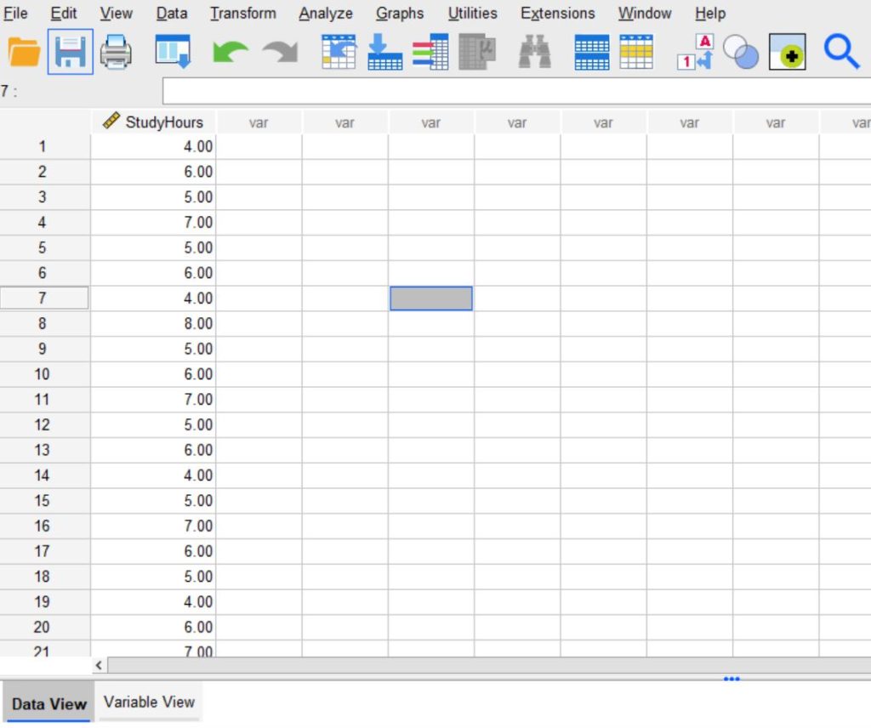Open the Analyze menu
Screen dimensions: 871x728
(325, 13)
